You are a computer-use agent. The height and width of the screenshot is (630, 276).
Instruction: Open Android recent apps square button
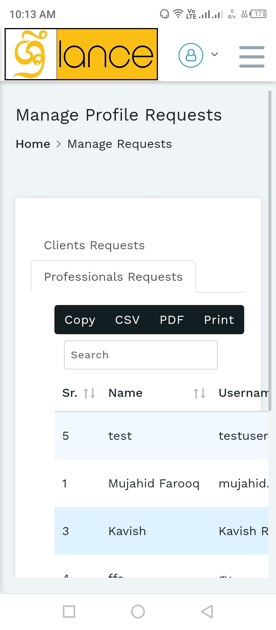[x=69, y=611]
